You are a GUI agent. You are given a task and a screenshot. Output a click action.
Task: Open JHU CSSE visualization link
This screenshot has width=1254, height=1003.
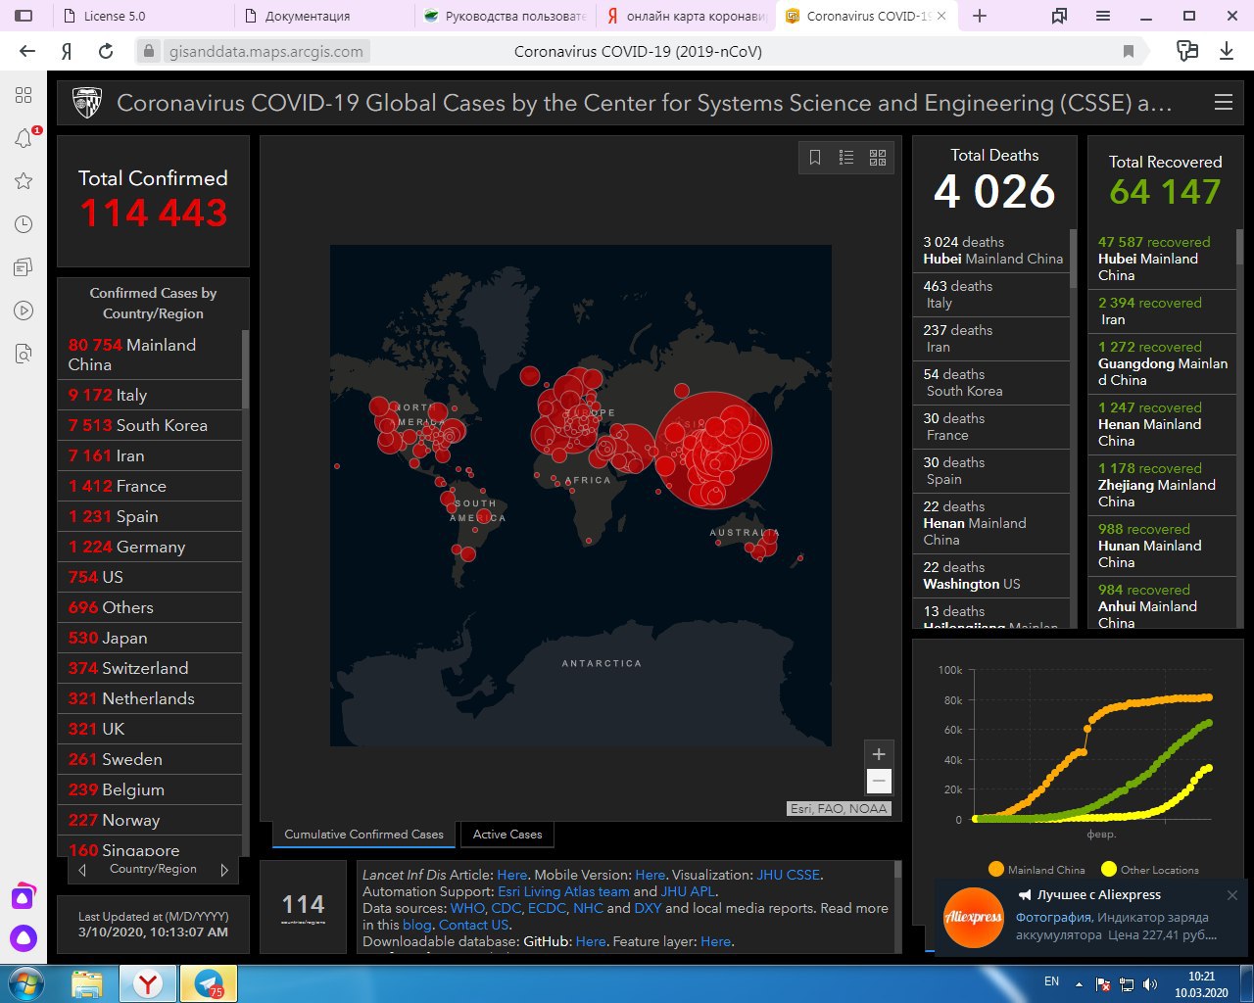[x=789, y=875]
